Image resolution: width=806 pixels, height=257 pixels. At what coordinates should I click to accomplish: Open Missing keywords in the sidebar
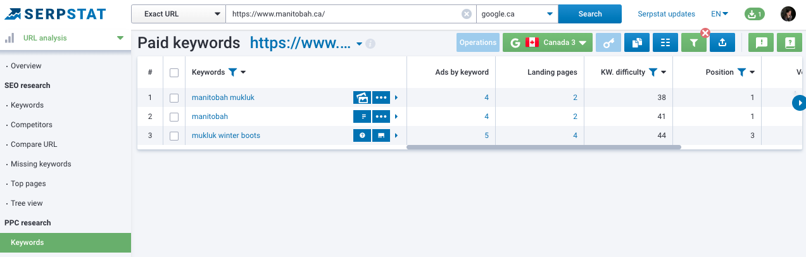pos(41,164)
